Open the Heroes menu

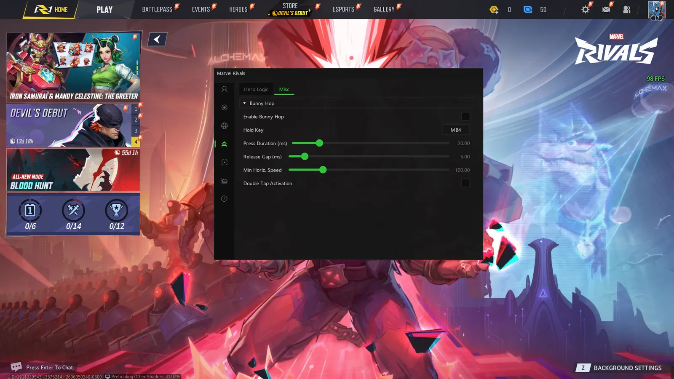238,9
